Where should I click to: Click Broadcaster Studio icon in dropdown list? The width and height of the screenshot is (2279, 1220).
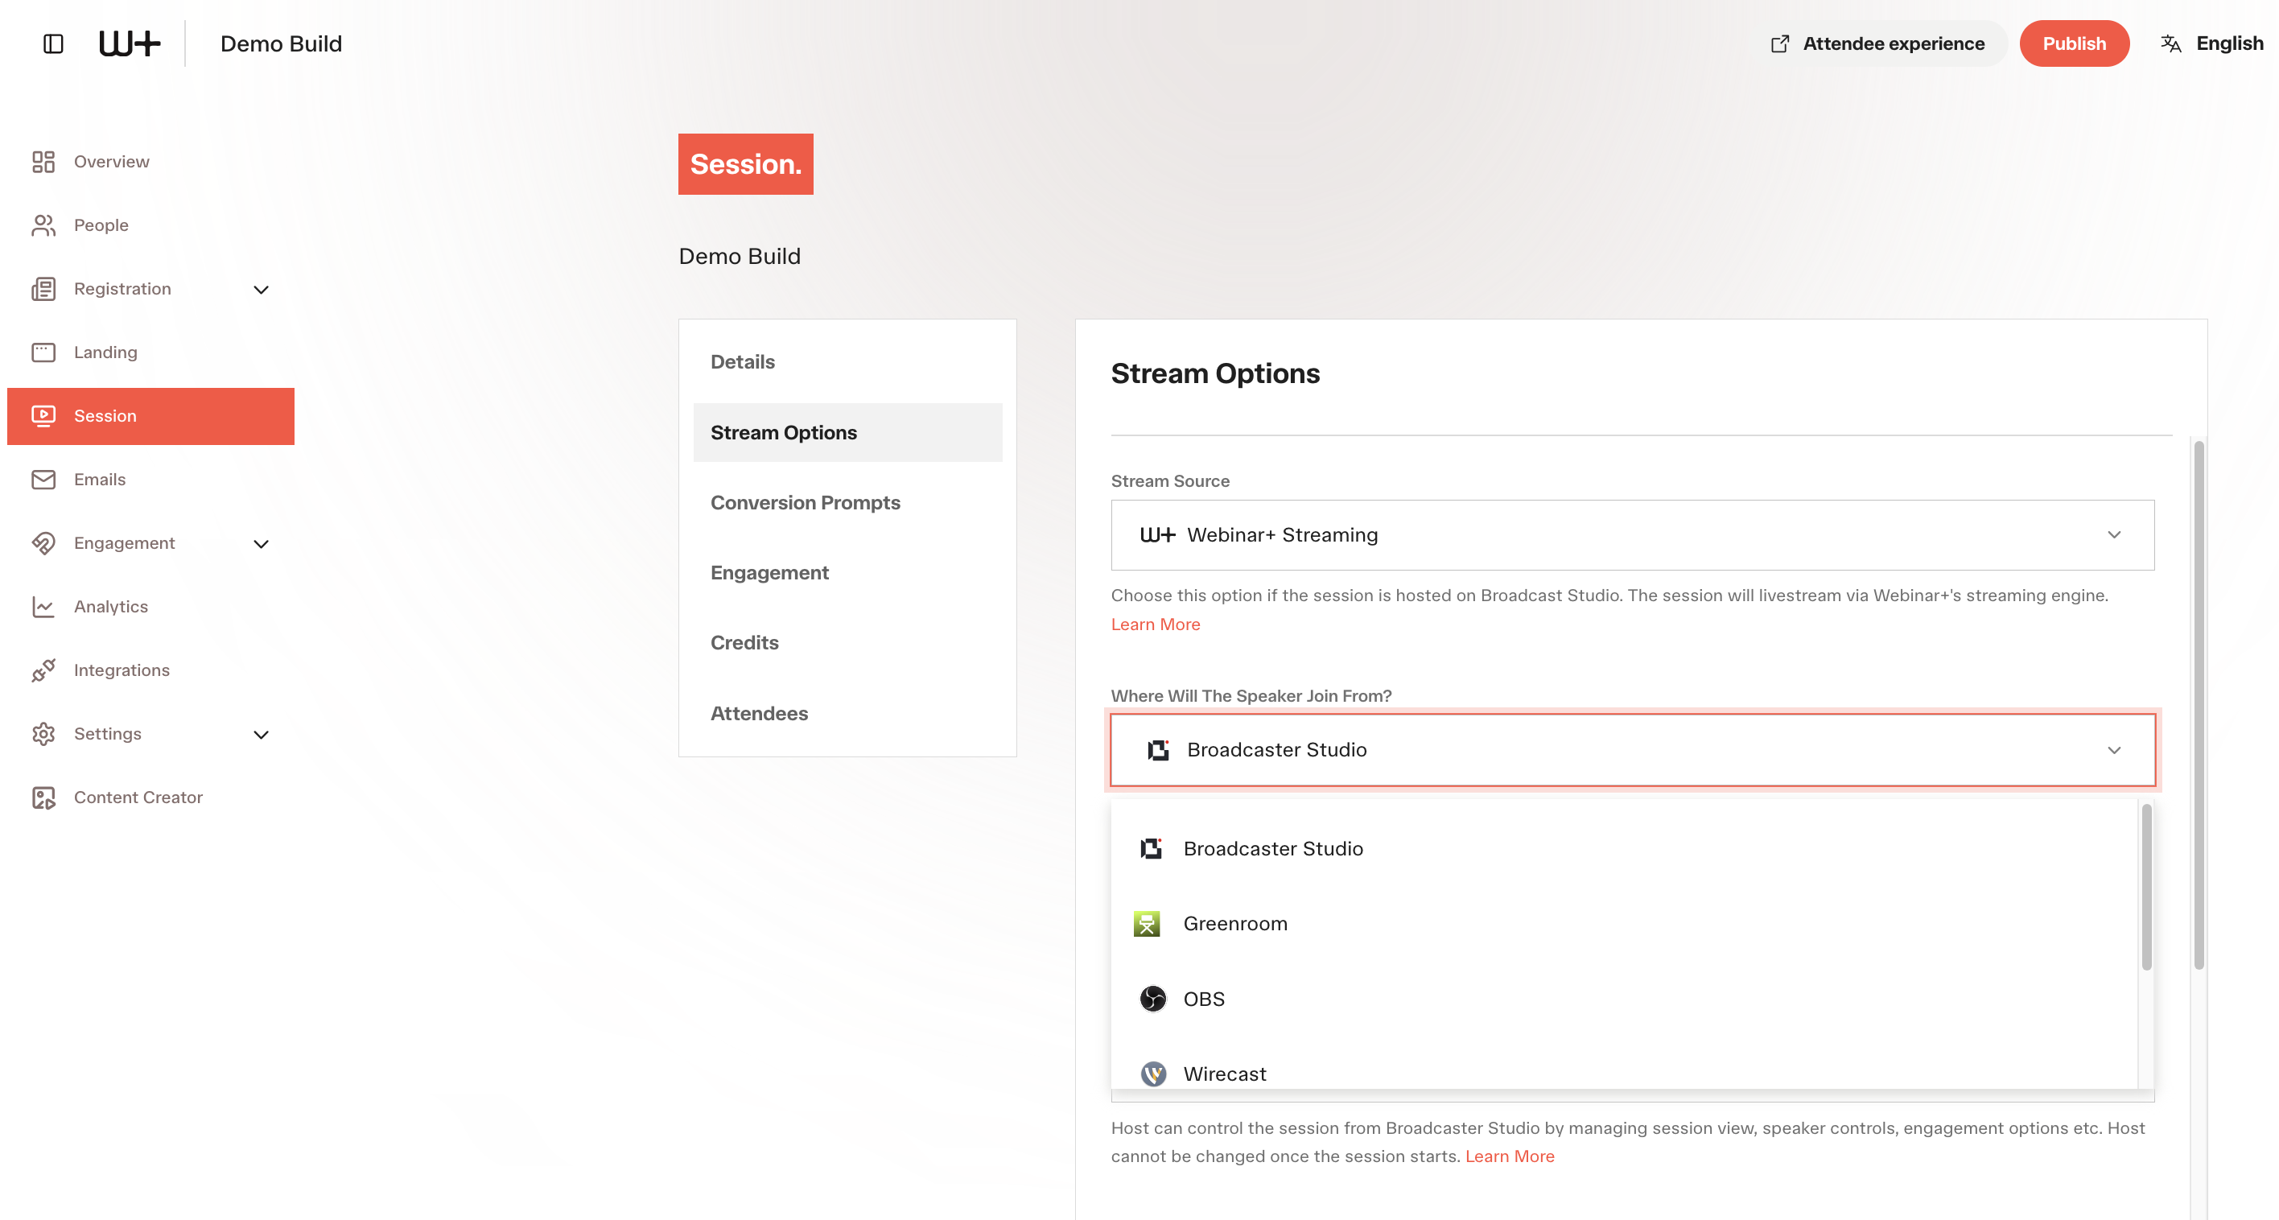click(x=1151, y=848)
